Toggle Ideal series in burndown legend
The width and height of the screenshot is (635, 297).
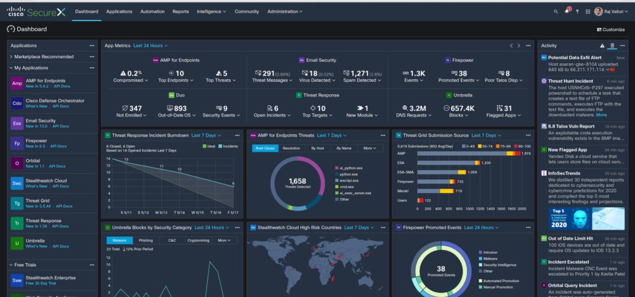click(209, 146)
